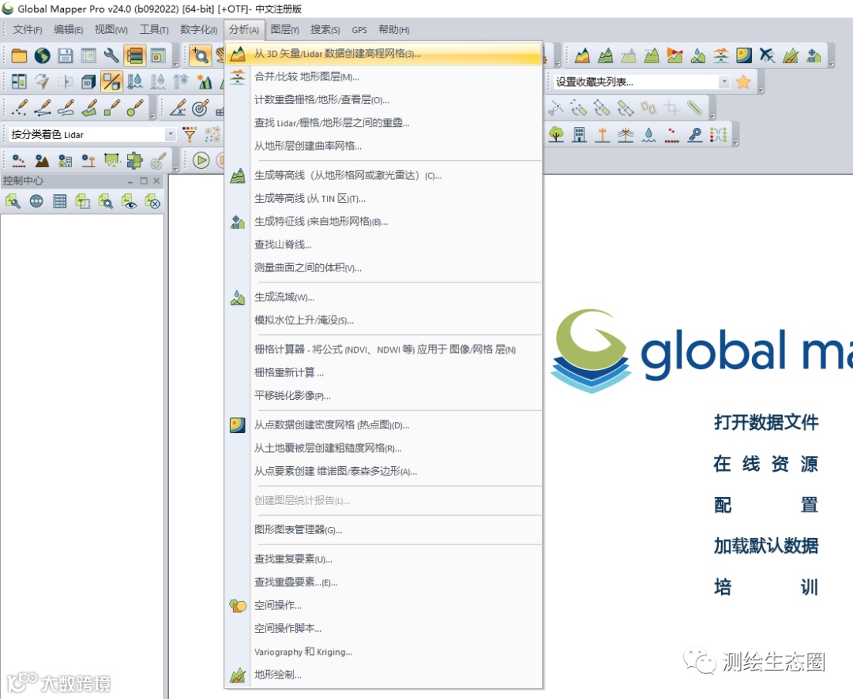Click the three-dots circle icon in Control Center

[x=36, y=202]
